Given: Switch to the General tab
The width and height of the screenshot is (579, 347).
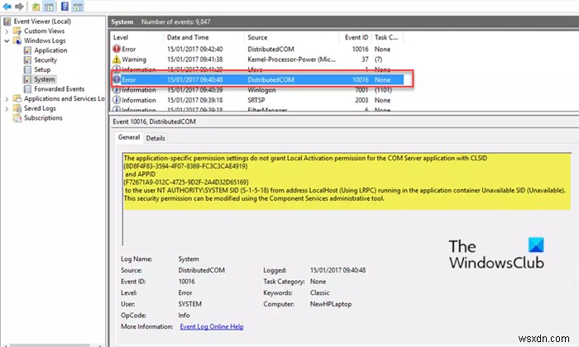Looking at the screenshot, I should [129, 137].
